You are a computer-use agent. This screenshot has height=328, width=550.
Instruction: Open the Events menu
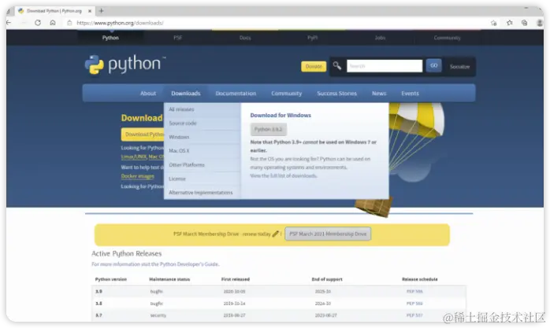coord(410,93)
